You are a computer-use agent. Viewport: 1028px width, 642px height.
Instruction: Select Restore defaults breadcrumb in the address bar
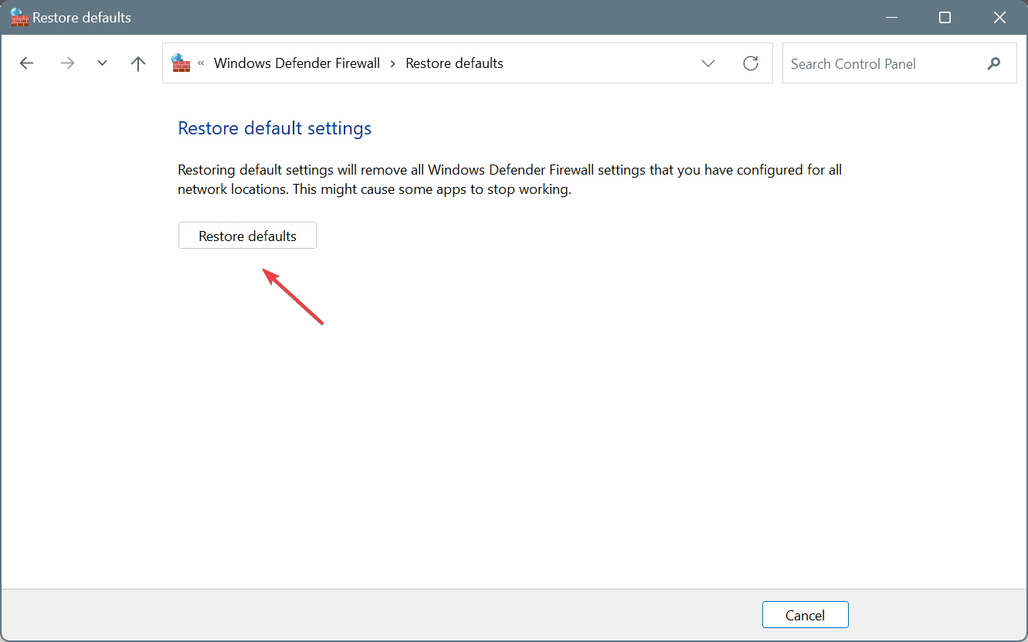pos(454,63)
